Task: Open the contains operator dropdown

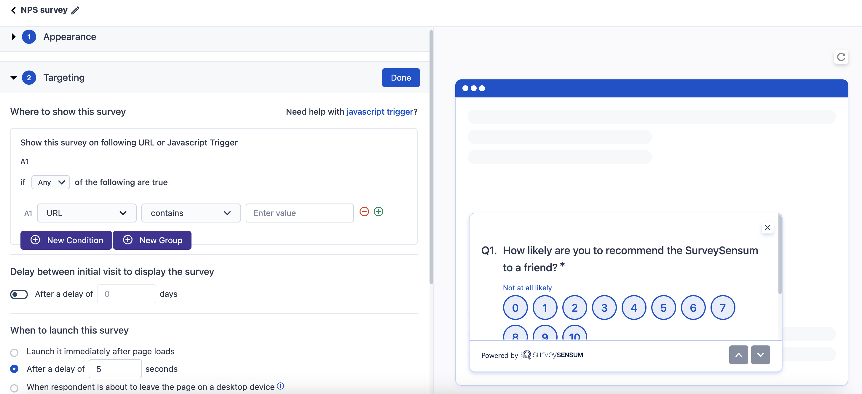Action: [191, 213]
